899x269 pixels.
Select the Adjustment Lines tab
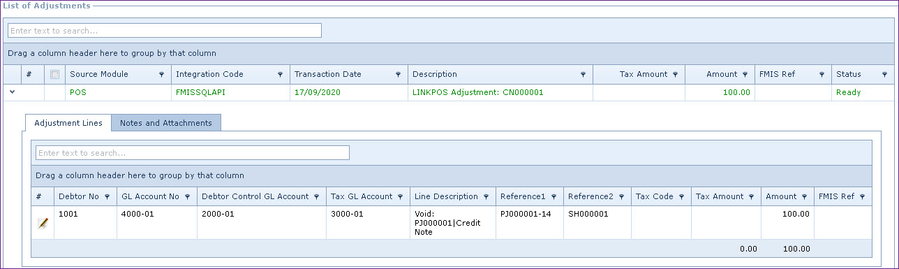tap(68, 123)
